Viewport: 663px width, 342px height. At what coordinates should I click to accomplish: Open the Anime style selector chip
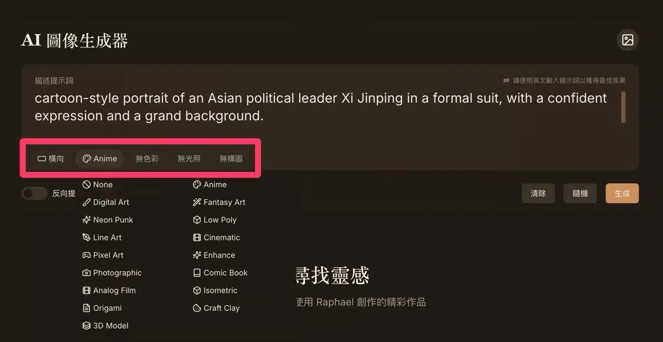(100, 159)
